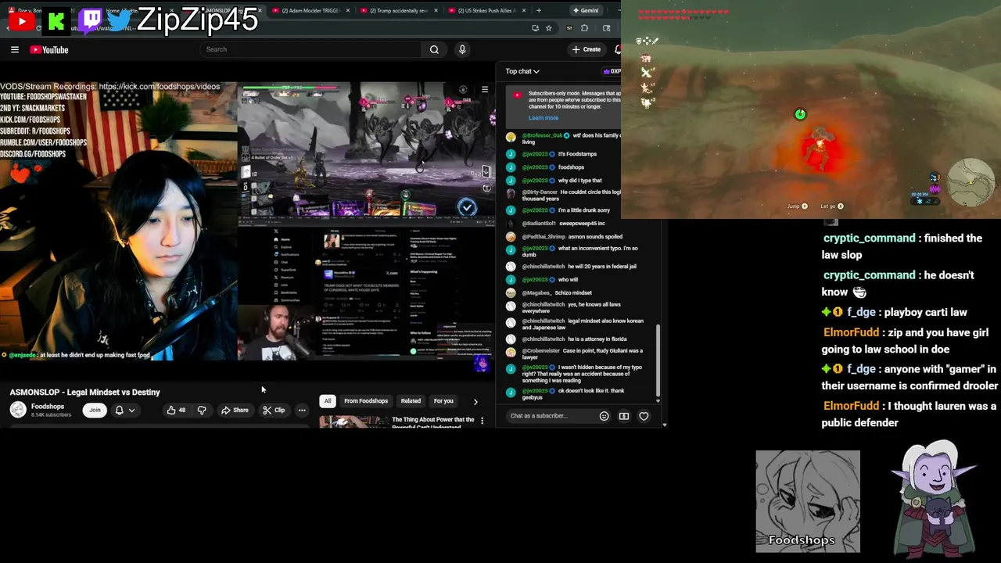Open the chat emoji picker
The image size is (1001, 563).
(604, 416)
